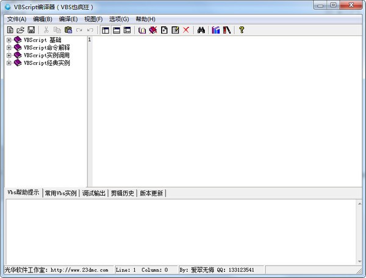Viewport: 366px width, 278px height.
Task: Expand the VBScript命令解释 tree node
Action: point(9,48)
